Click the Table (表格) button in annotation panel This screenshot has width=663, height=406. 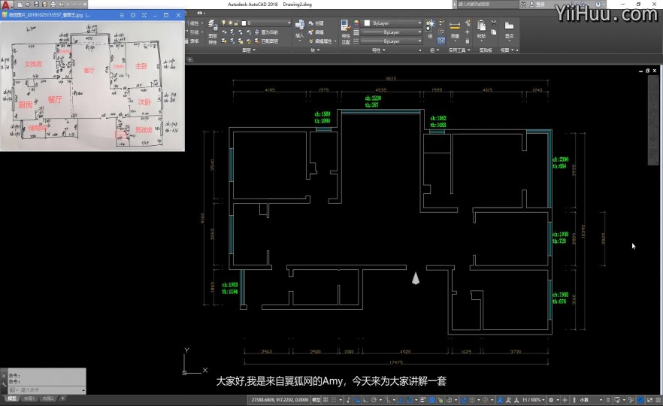click(192, 41)
